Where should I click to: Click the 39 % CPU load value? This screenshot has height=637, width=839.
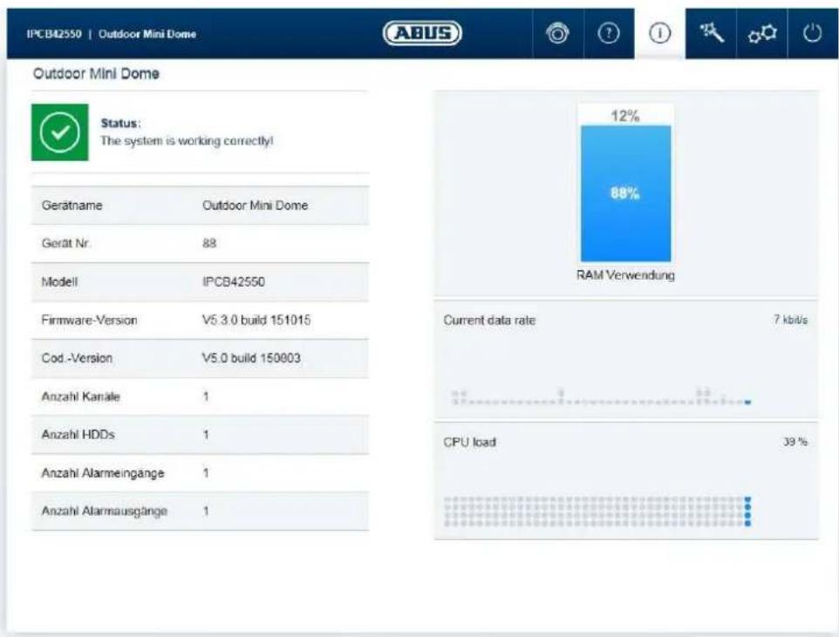point(795,441)
